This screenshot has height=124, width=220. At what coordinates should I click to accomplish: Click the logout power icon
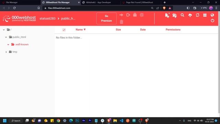tap(212, 21)
